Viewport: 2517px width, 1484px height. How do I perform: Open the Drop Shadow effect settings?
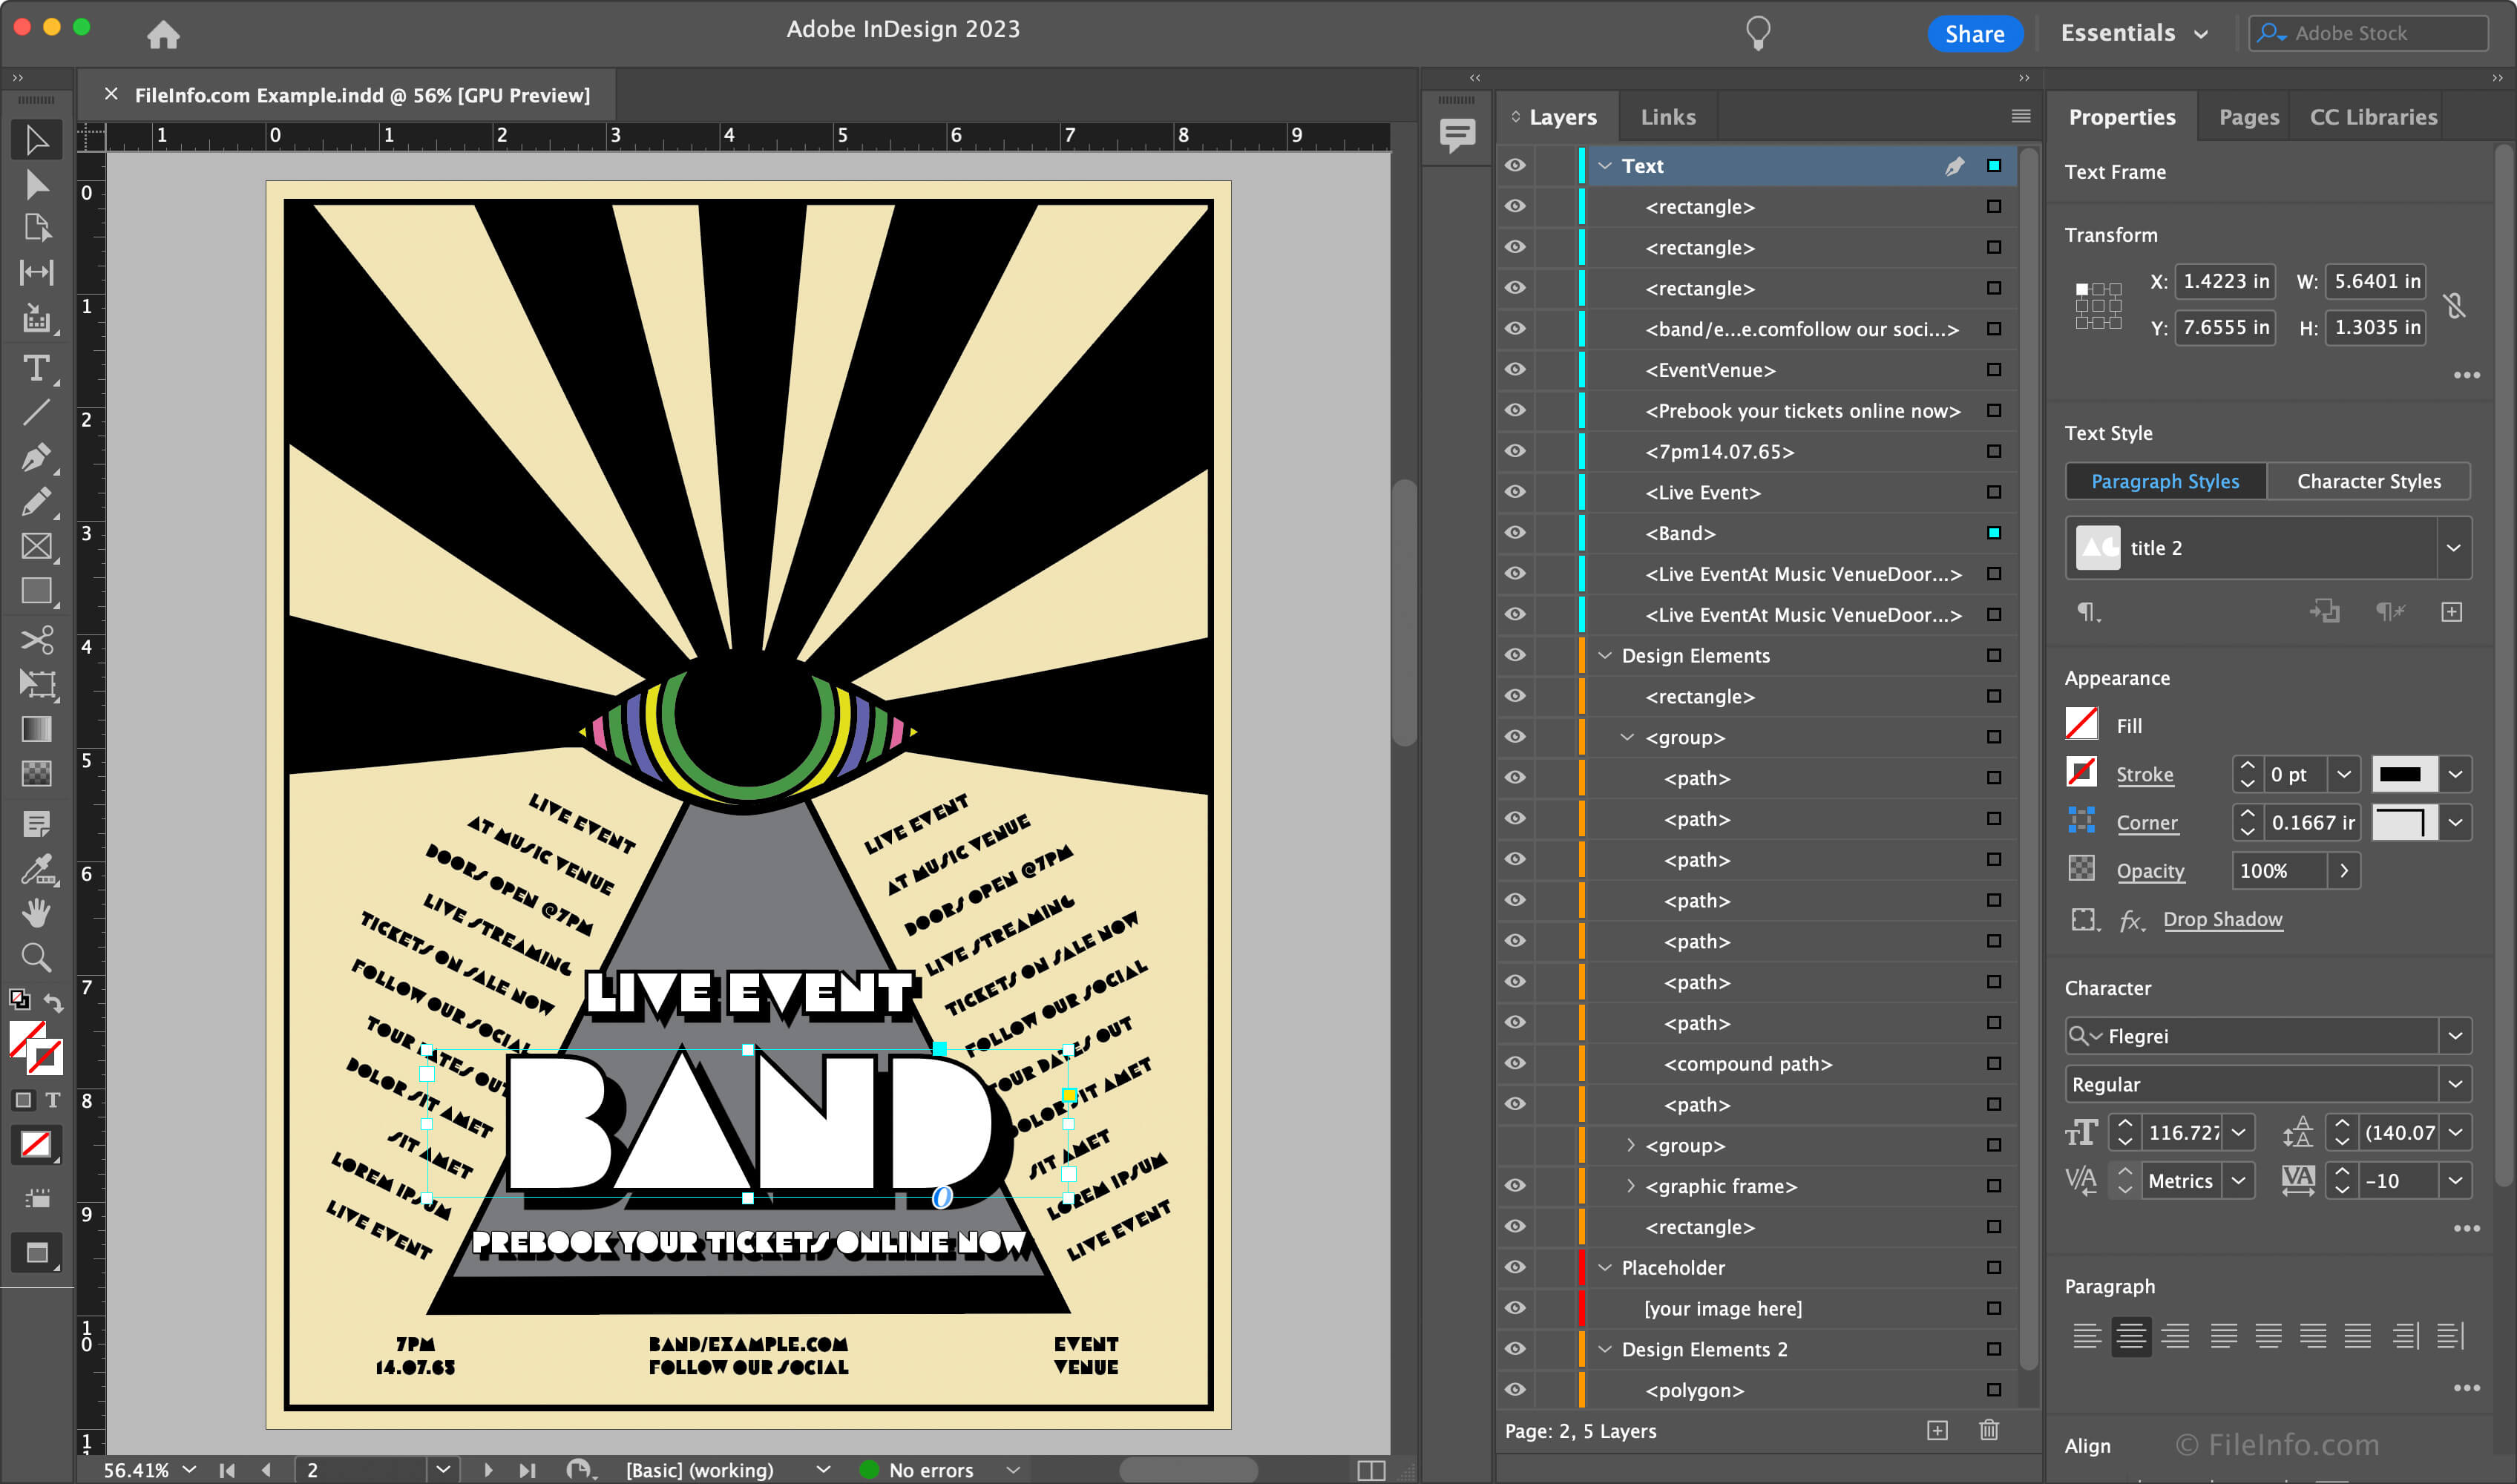[2222, 917]
